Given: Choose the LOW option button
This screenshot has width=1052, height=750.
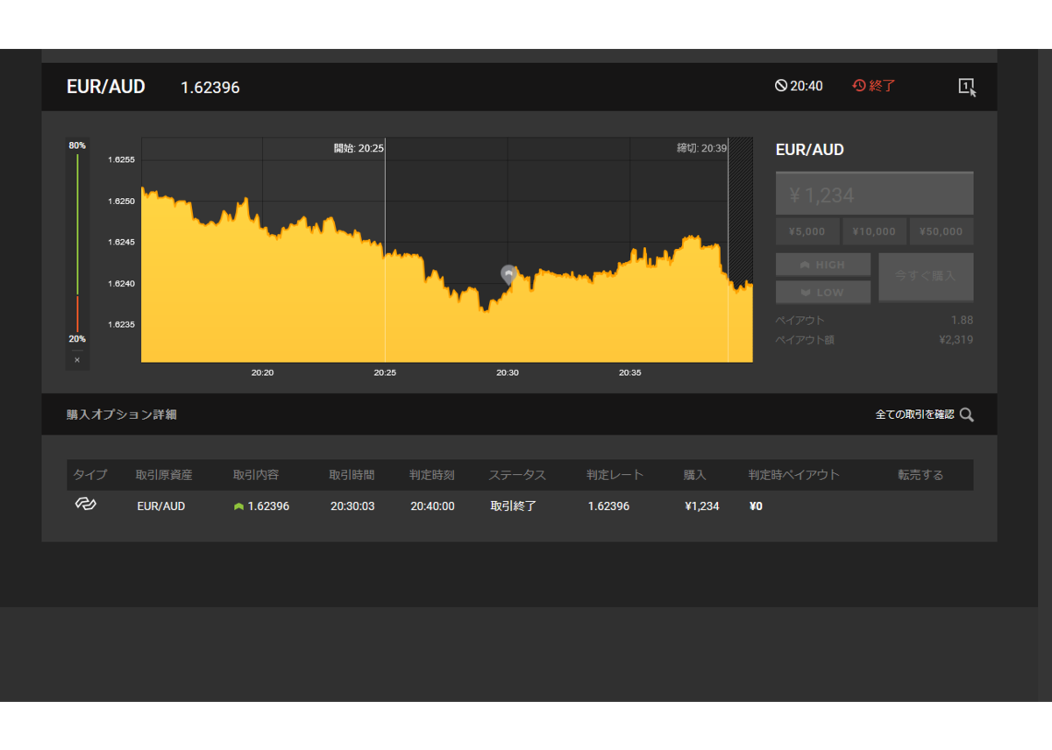Looking at the screenshot, I should (823, 292).
